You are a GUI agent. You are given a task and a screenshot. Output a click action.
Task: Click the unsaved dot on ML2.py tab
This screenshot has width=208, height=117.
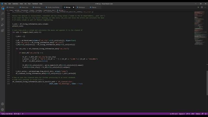[73, 7]
